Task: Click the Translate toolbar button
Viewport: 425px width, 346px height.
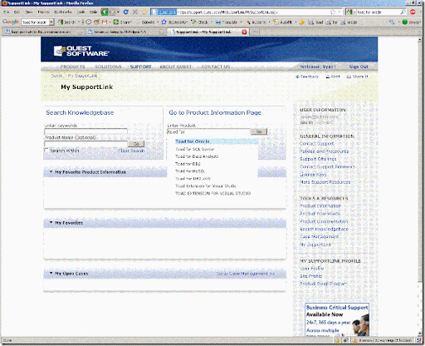Action: [227, 22]
